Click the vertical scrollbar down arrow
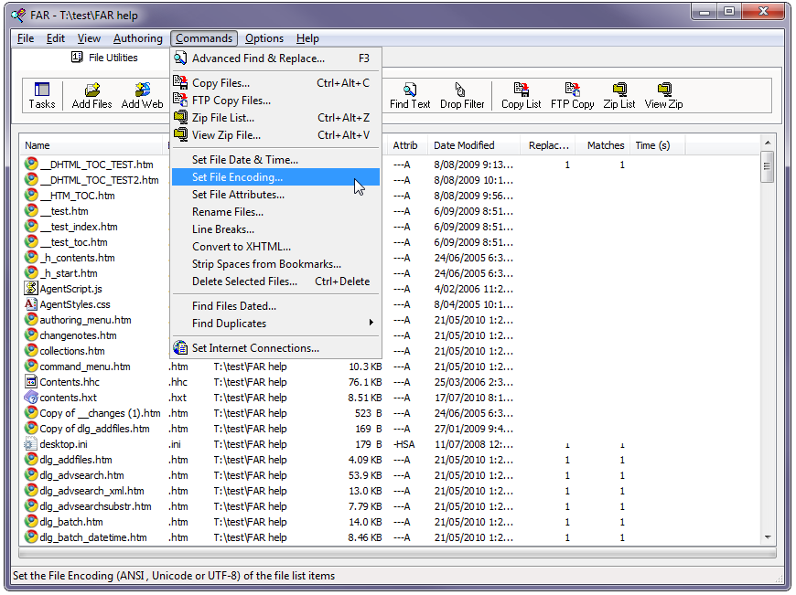796x595 pixels. [768, 538]
